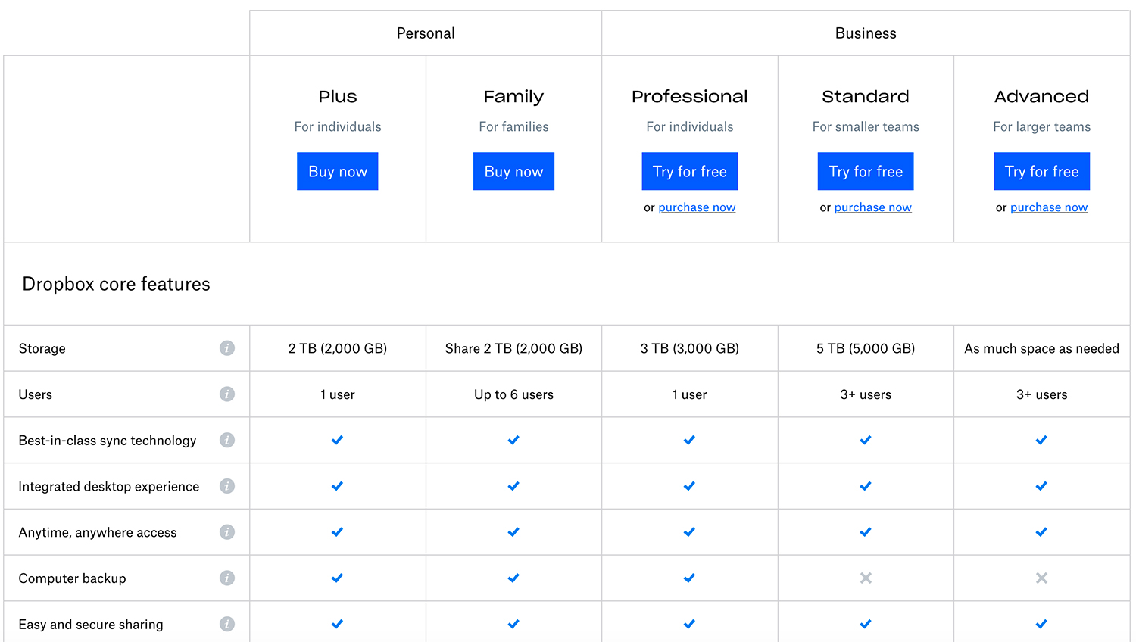Screen dimensions: 1136x642
Task: Click the Users info icon
Action: pos(226,394)
